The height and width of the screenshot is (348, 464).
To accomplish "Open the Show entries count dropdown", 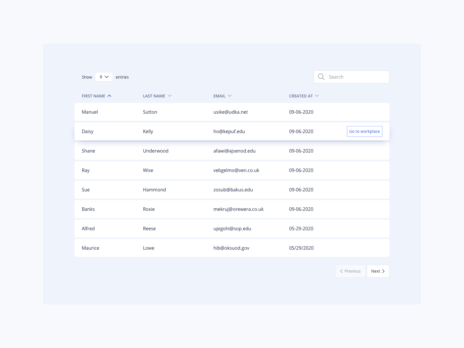I will [104, 77].
